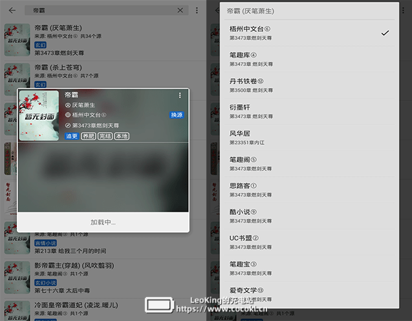Select the 追更 tag
Viewport: 412px width, 321px height.
tap(72, 136)
